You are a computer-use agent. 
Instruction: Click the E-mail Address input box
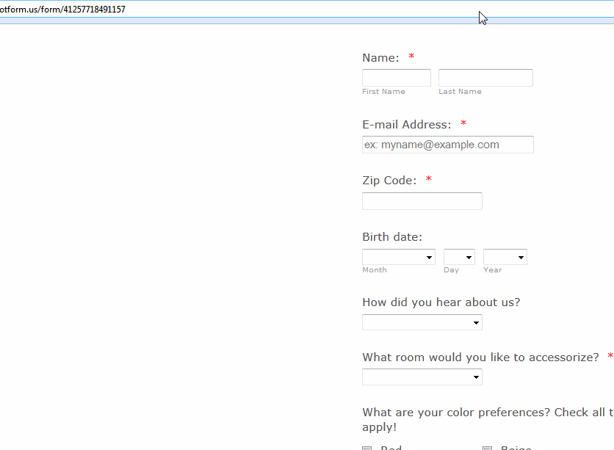pos(447,144)
